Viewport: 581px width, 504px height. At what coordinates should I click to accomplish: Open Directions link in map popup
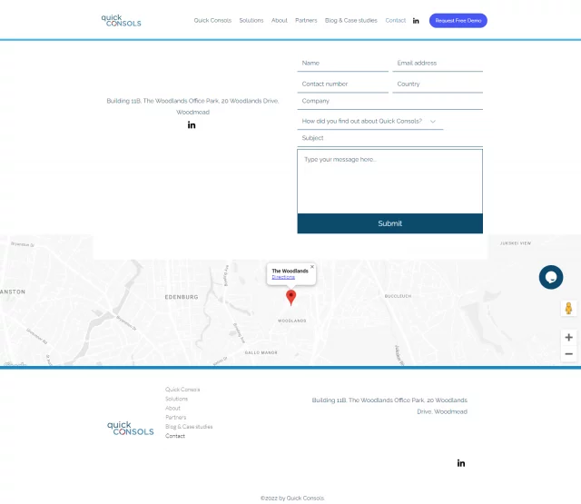pyautogui.click(x=283, y=277)
